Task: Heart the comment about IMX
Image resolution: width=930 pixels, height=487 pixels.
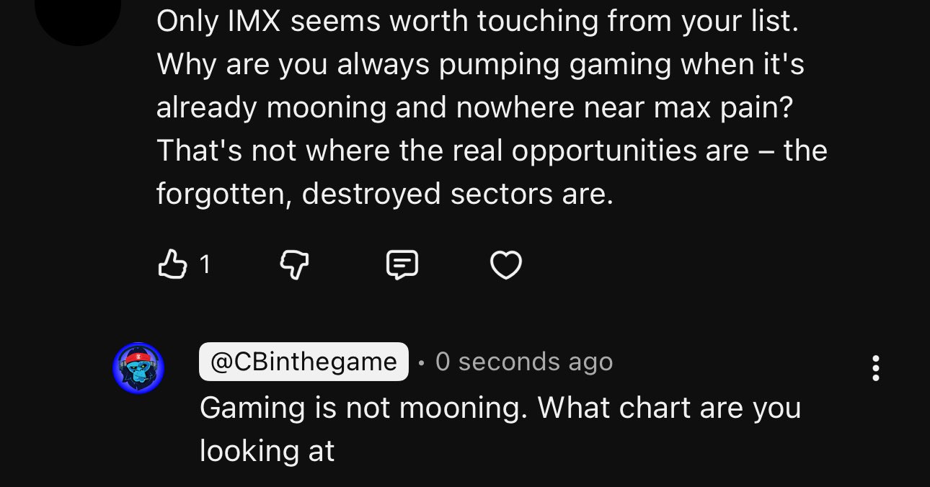Action: [505, 265]
